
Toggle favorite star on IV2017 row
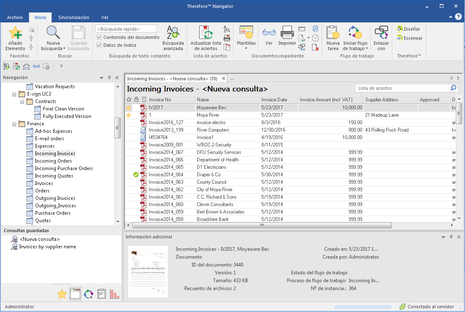[129, 108]
